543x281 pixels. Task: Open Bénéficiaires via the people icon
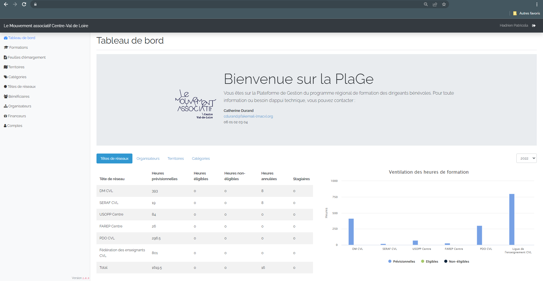[5, 96]
